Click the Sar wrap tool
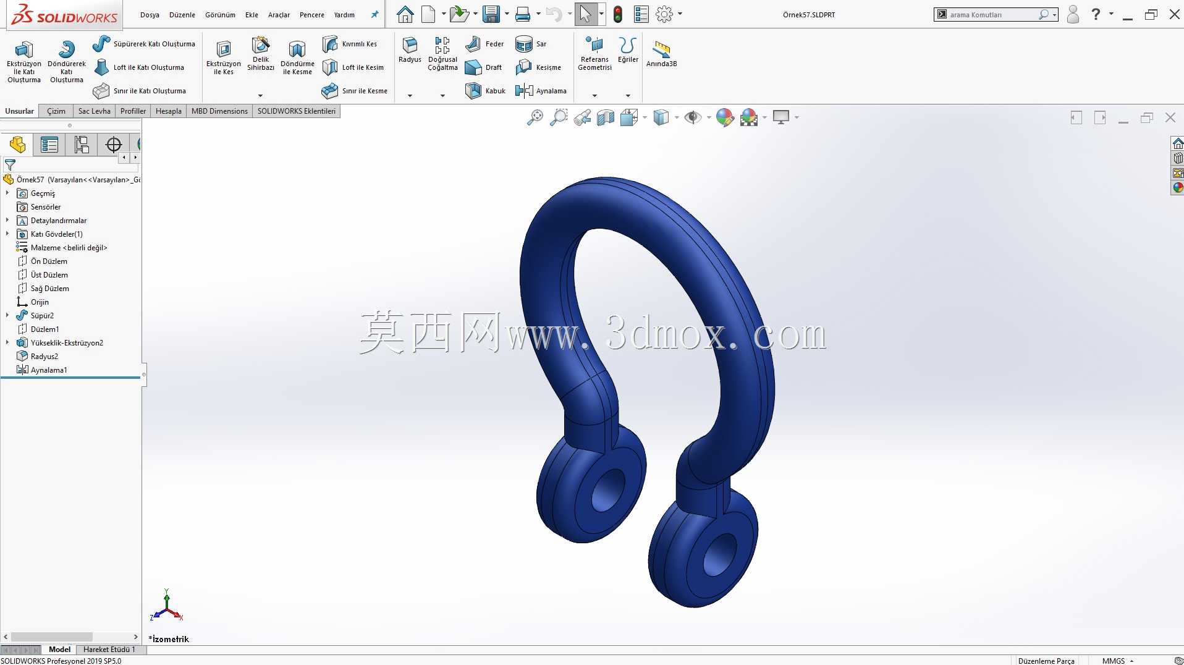The width and height of the screenshot is (1184, 665). pos(531,44)
